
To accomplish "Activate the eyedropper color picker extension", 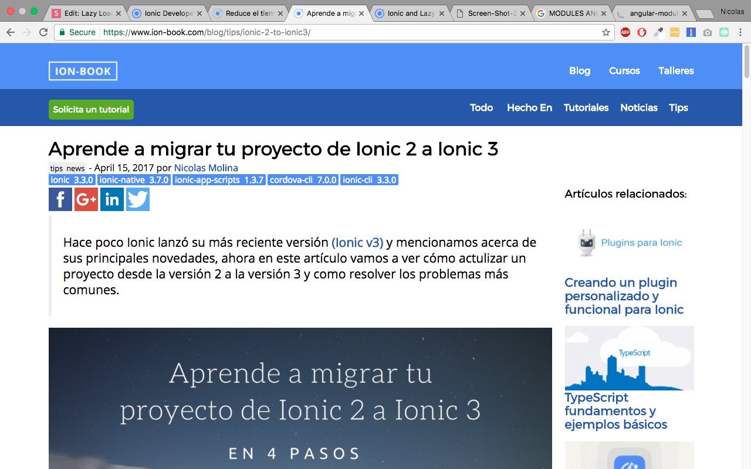I will click(x=658, y=32).
